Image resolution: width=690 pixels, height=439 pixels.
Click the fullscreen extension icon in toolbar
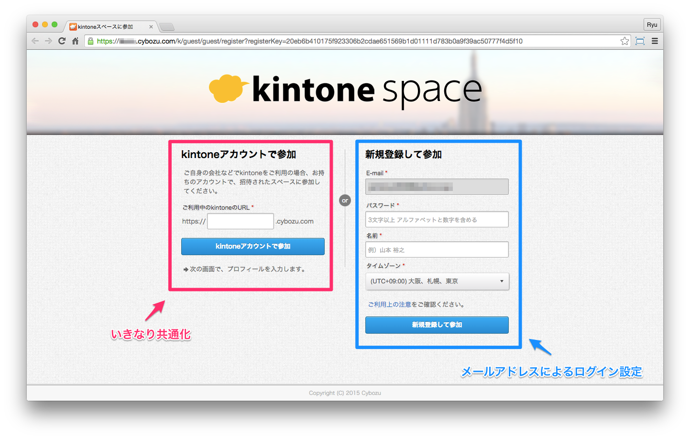pos(640,41)
